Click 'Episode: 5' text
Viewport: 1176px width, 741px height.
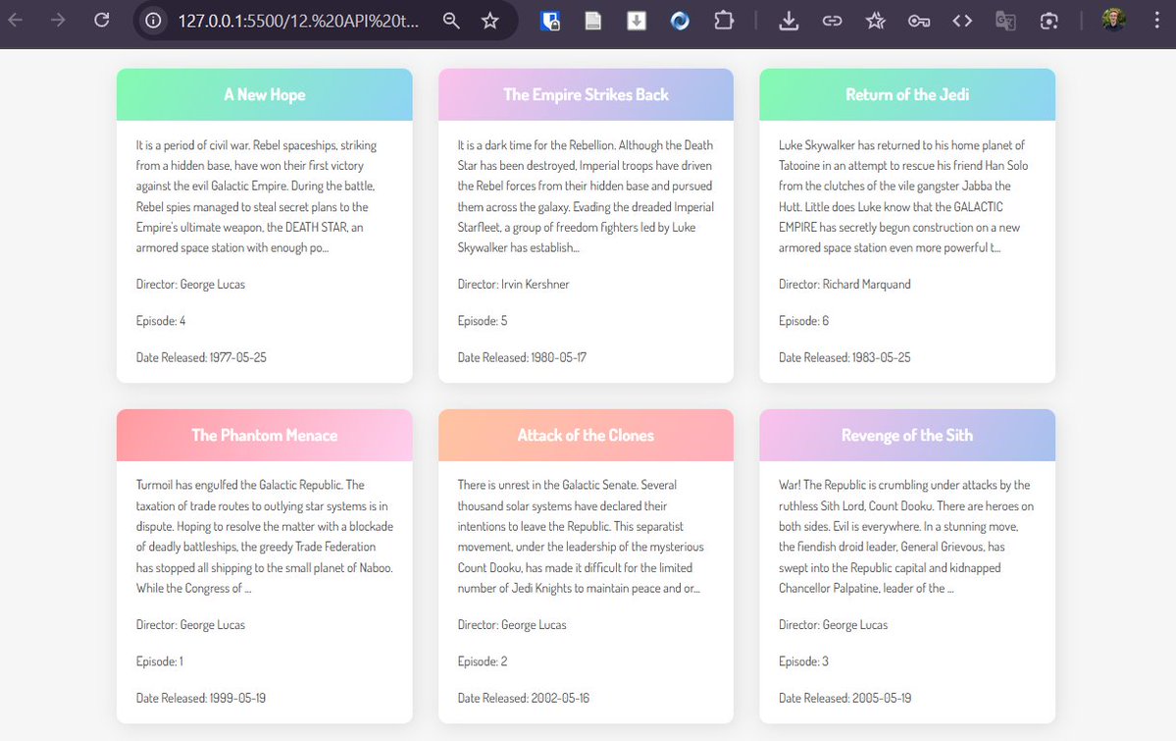click(483, 321)
